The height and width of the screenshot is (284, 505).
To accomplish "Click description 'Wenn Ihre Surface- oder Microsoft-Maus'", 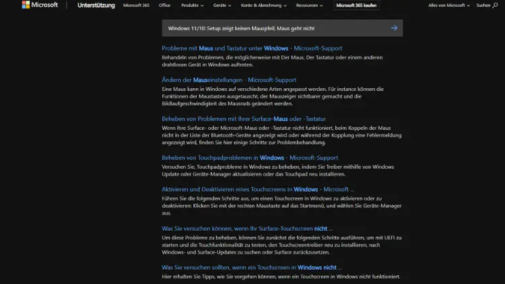I will click(282, 135).
